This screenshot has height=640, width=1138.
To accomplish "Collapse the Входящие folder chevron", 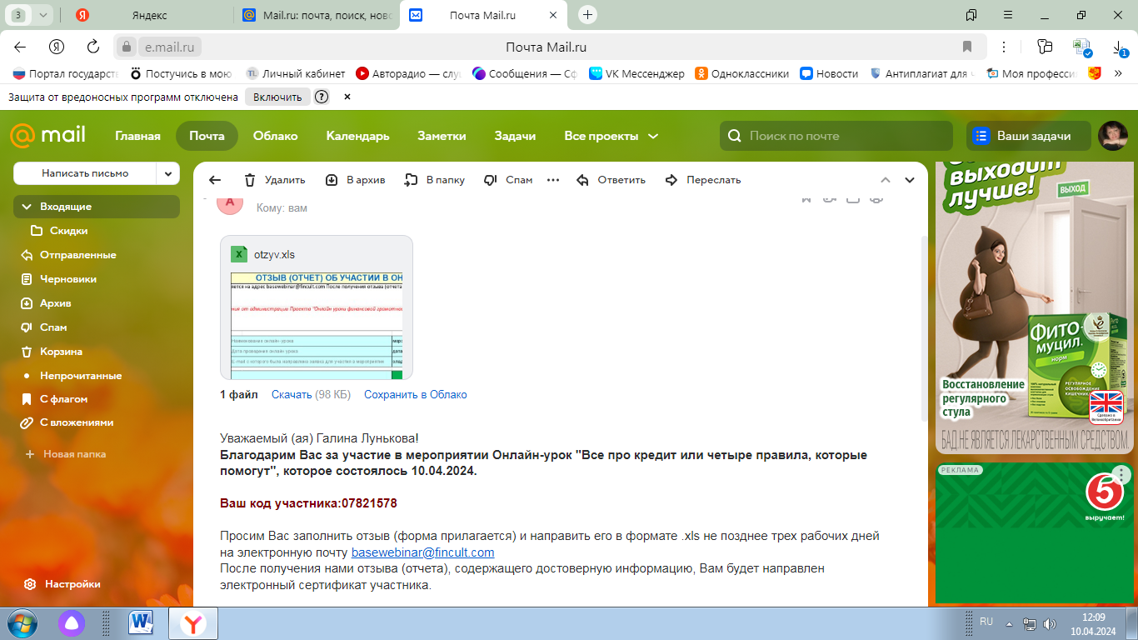I will 26,207.
